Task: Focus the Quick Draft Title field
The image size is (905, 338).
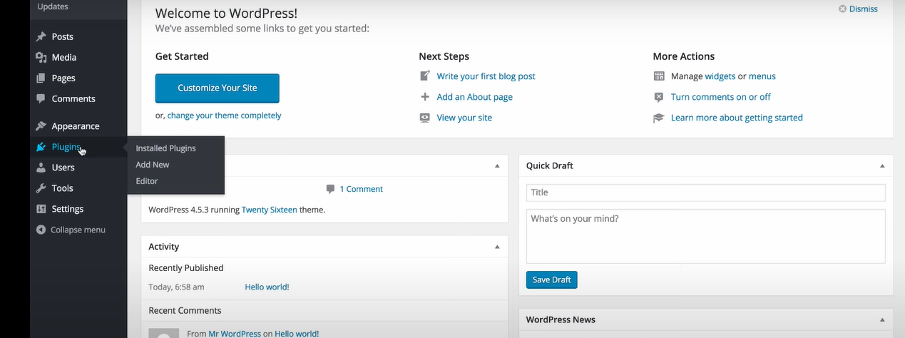Action: (x=706, y=193)
